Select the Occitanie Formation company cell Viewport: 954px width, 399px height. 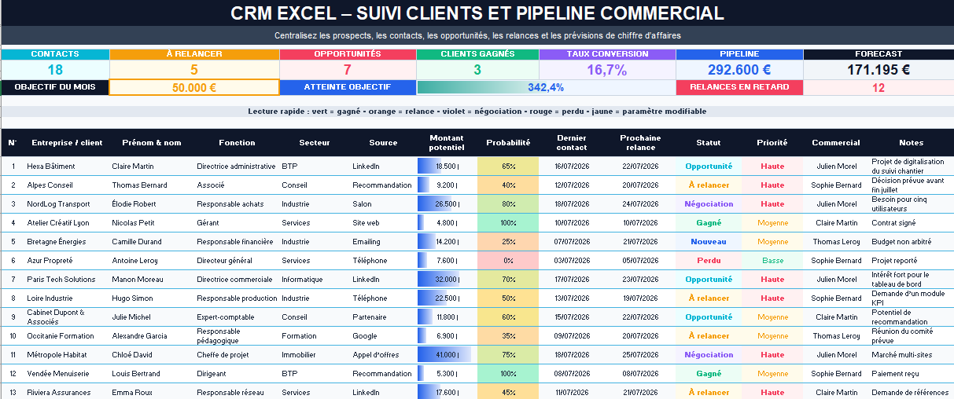coord(67,336)
